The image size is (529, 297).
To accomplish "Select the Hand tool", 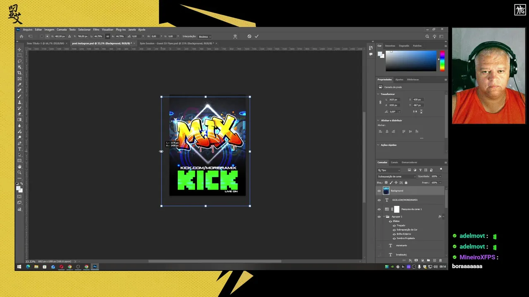I will pyautogui.click(x=19, y=167).
